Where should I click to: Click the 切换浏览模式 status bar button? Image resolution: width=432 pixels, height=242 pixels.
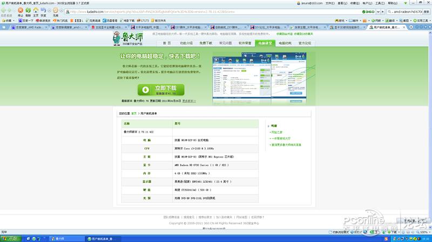339,232
